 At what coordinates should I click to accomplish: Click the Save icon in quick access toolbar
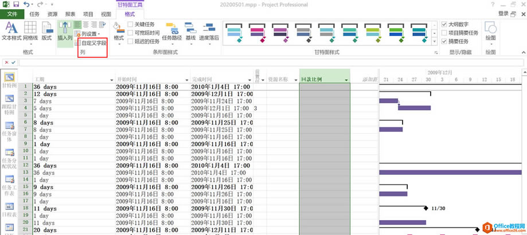point(16,5)
